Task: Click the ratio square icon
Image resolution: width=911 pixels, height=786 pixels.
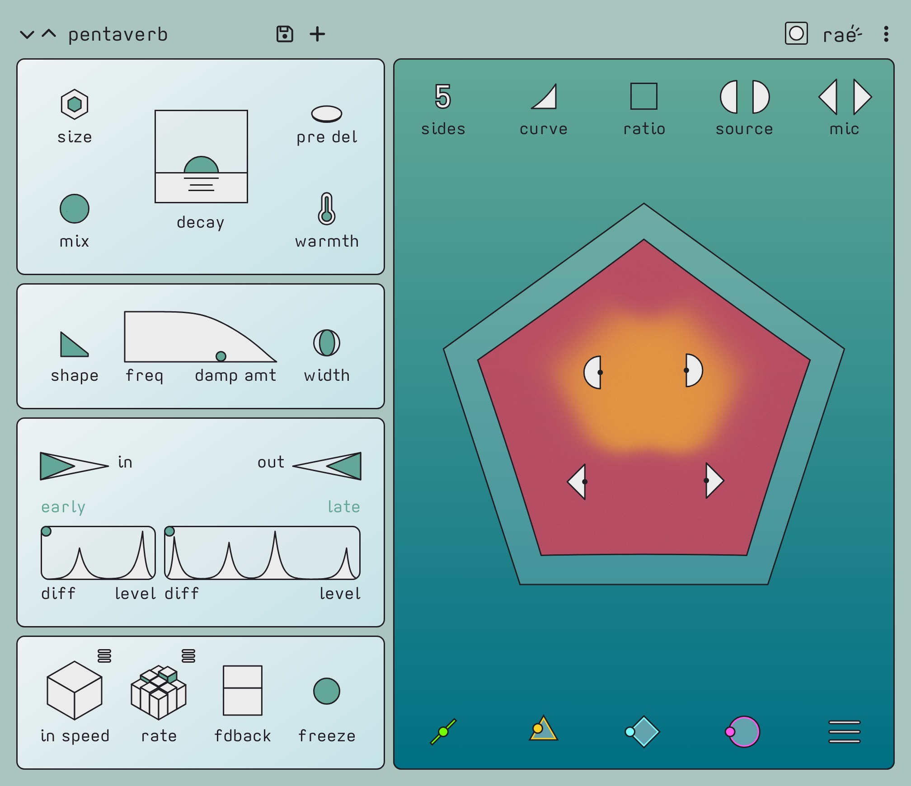Action: pos(644,96)
